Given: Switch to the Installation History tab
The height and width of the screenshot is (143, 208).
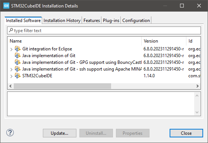Looking at the screenshot, I should pyautogui.click(x=62, y=21).
